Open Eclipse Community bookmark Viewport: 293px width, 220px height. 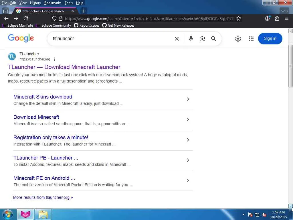point(54,25)
